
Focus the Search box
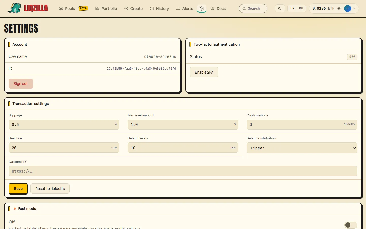(253, 8)
